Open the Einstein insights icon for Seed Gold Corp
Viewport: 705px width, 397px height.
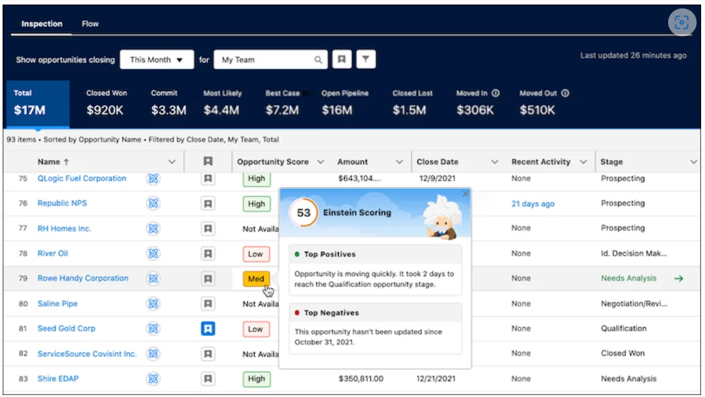click(x=153, y=328)
